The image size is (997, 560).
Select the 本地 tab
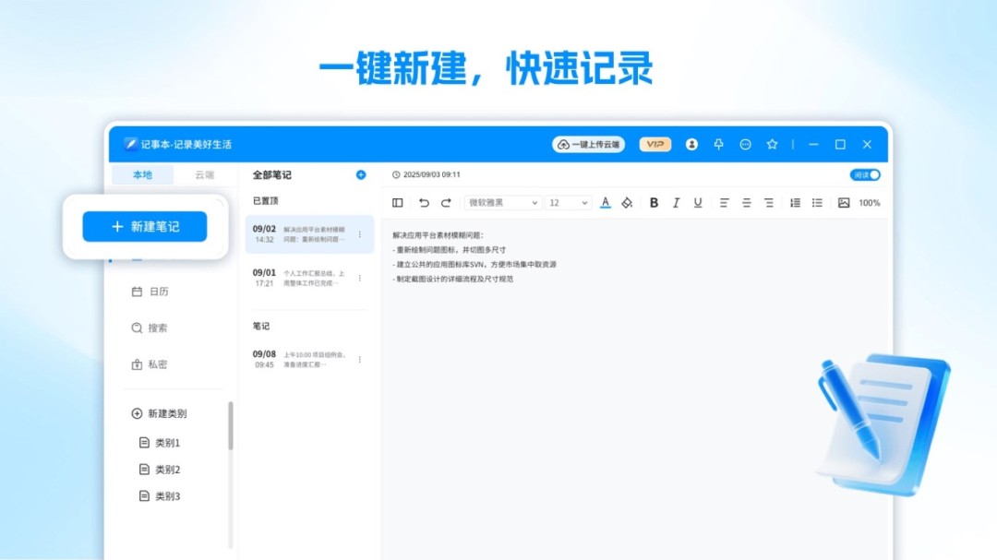142,174
